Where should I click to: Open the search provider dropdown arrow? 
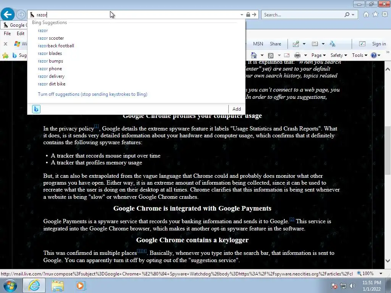(x=353, y=15)
